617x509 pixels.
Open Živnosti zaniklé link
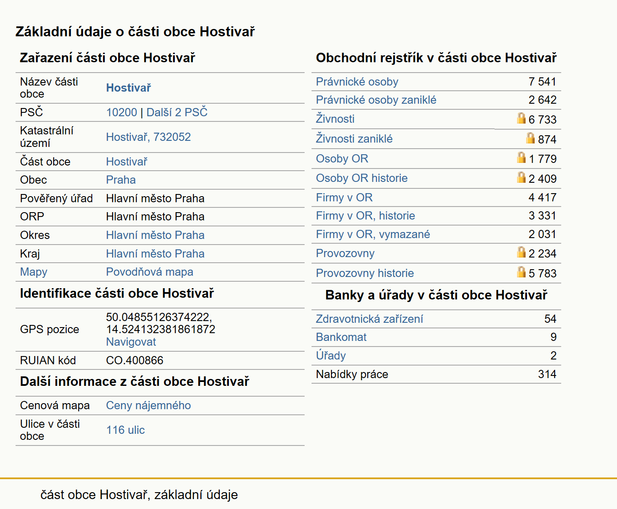click(x=354, y=139)
